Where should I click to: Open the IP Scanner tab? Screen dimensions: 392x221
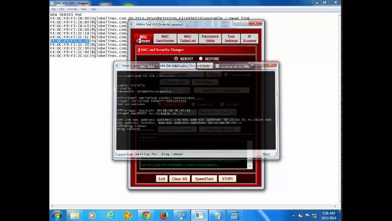point(250,39)
